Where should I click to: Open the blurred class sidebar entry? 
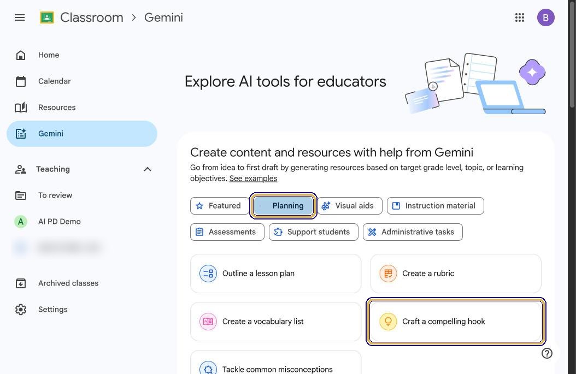click(x=82, y=248)
